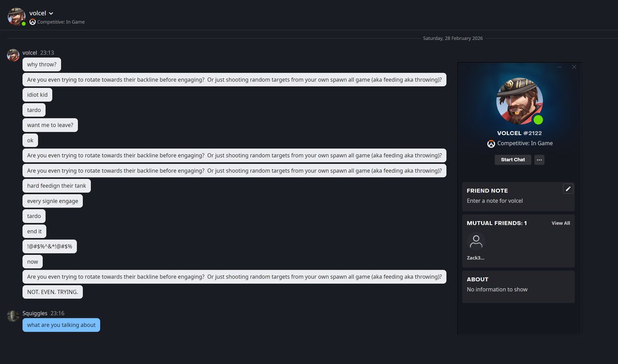Start a chat with volcel from profile card
This screenshot has width=618, height=364.
pyautogui.click(x=513, y=160)
